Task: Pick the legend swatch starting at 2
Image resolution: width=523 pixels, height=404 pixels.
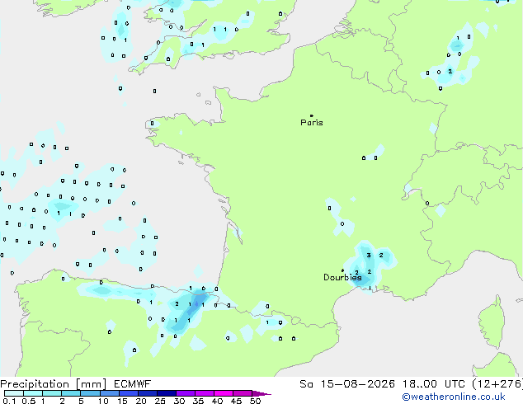Action: pyautogui.click(x=71, y=393)
